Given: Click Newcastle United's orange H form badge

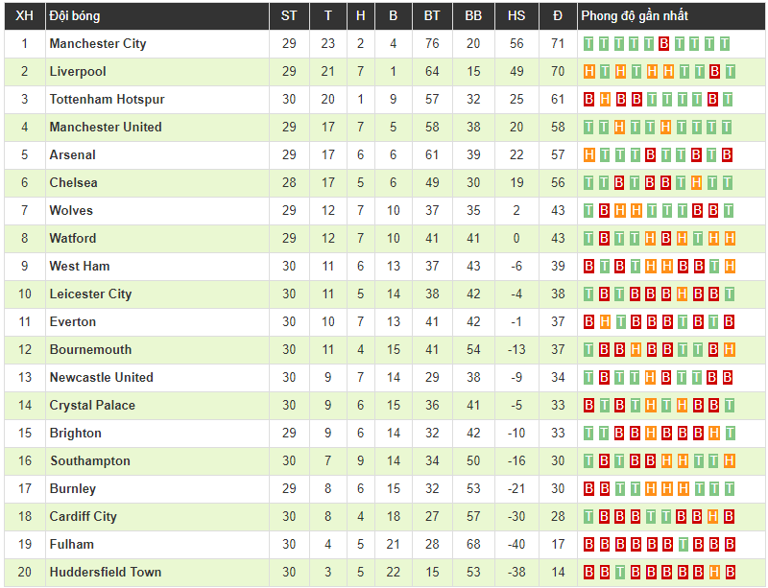Looking at the screenshot, I should tap(651, 378).
